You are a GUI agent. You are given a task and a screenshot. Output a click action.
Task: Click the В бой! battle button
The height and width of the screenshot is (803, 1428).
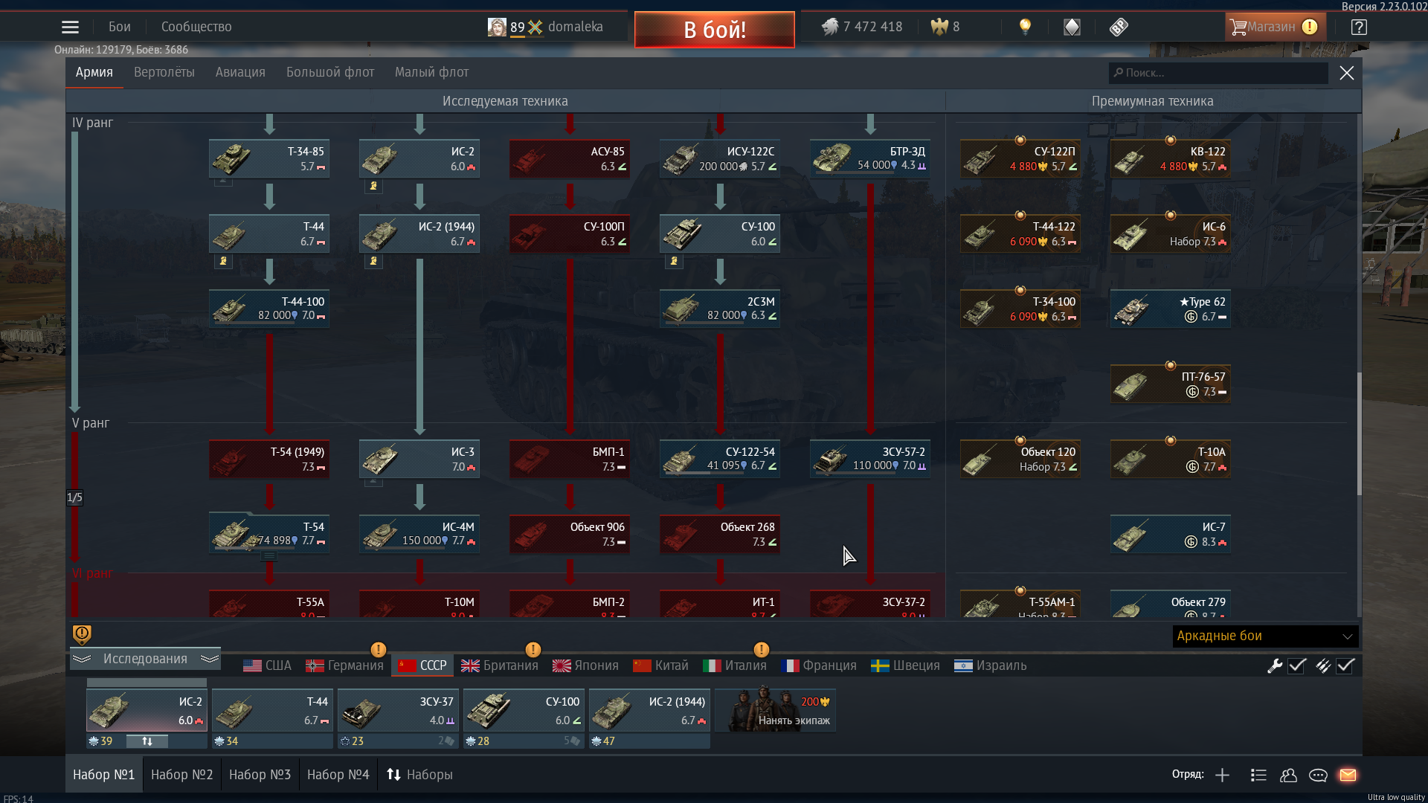714,30
